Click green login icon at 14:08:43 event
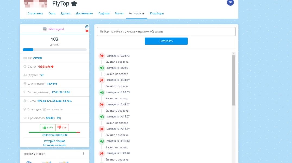The image size is (292, 163). point(101,141)
